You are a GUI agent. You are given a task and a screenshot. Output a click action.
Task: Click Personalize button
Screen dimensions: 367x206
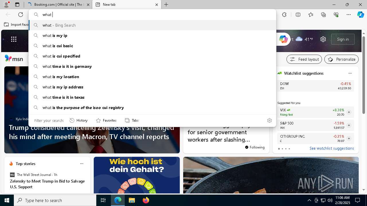click(341, 59)
